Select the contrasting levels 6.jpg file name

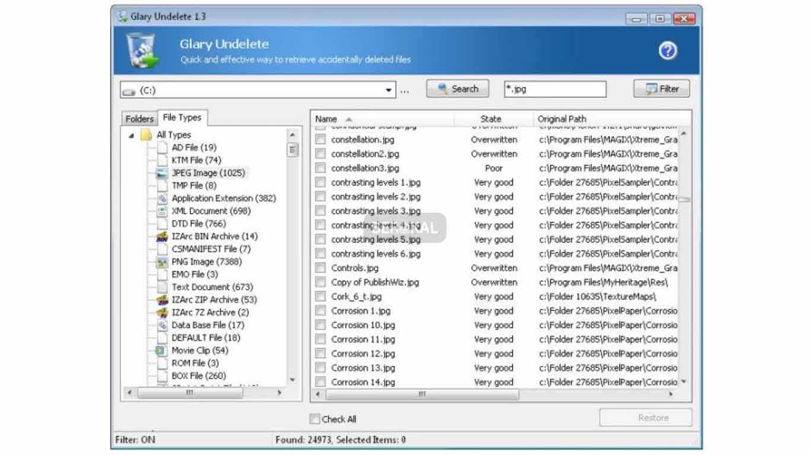[376, 254]
